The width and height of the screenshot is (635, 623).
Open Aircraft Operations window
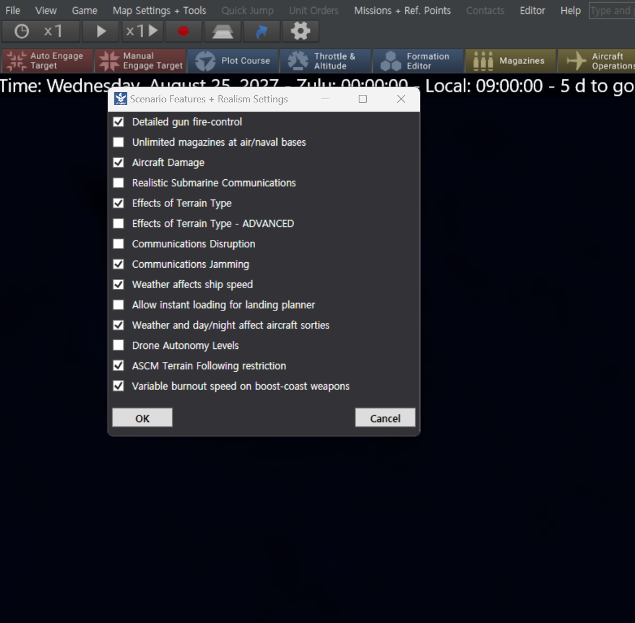[597, 61]
